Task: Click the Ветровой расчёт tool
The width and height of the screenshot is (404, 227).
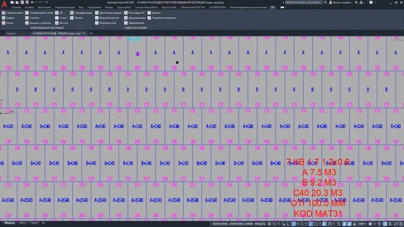Action: (x=107, y=18)
